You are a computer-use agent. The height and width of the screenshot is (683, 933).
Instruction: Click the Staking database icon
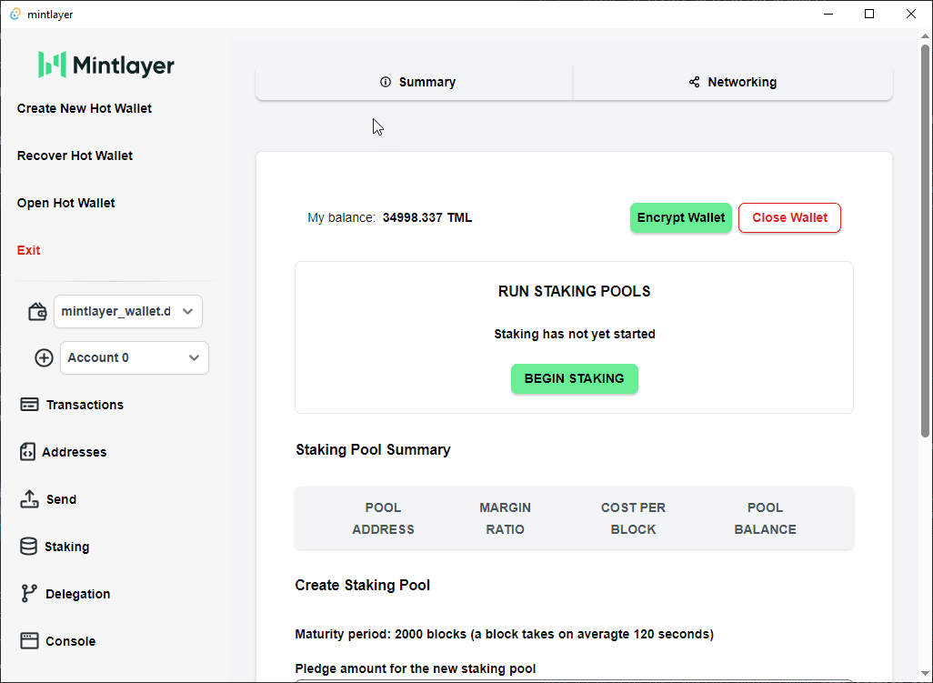coord(29,547)
